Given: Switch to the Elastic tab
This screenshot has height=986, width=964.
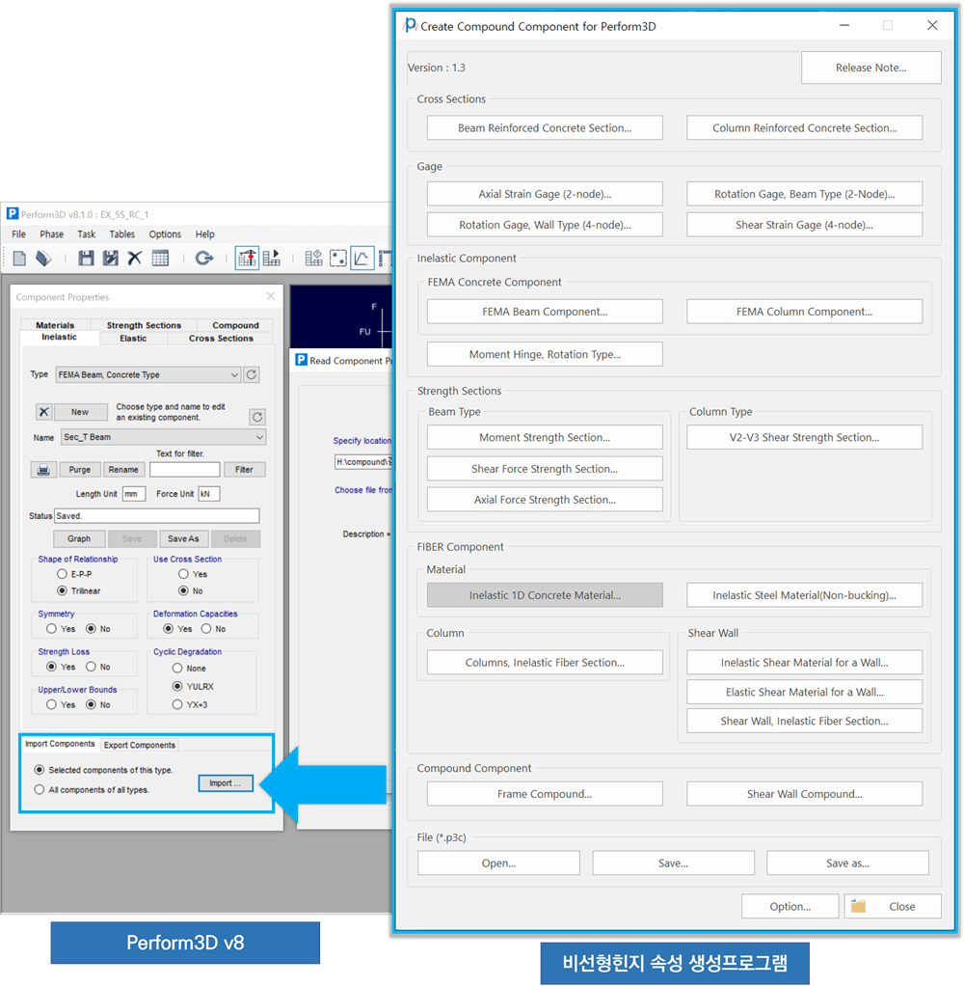Looking at the screenshot, I should [x=133, y=339].
